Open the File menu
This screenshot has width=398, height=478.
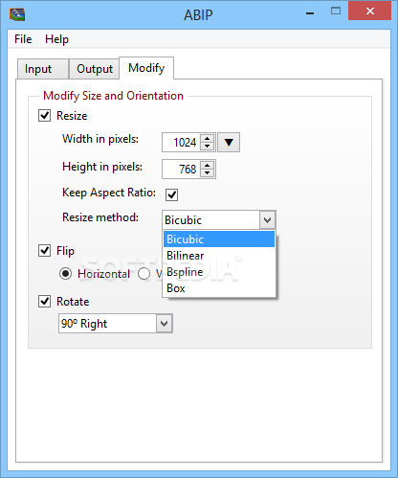click(23, 39)
